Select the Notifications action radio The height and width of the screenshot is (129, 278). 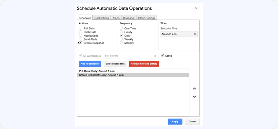coord(81,35)
